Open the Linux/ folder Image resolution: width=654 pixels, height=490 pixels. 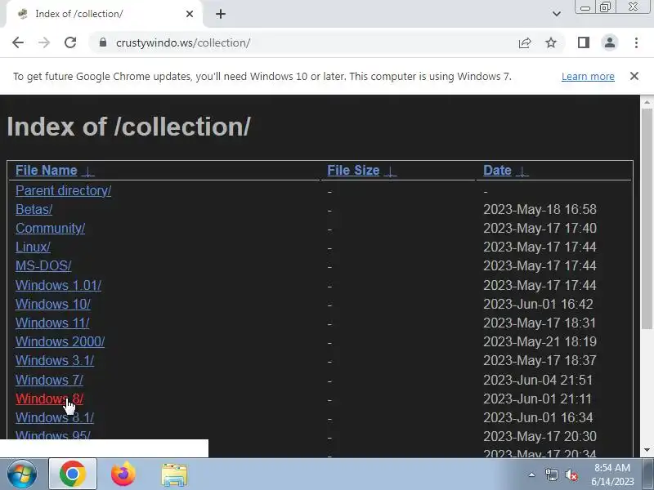[x=33, y=247]
